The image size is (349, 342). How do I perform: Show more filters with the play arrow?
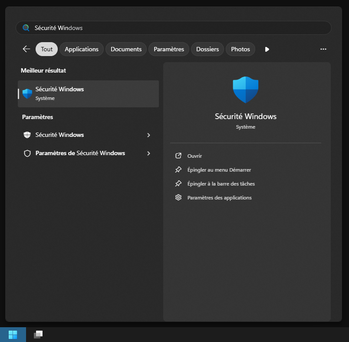[x=267, y=49]
